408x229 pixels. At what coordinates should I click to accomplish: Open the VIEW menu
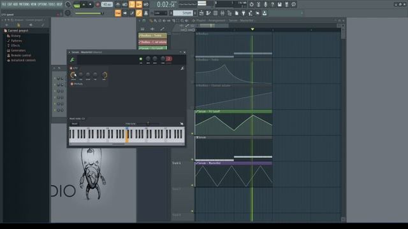[x=34, y=4]
